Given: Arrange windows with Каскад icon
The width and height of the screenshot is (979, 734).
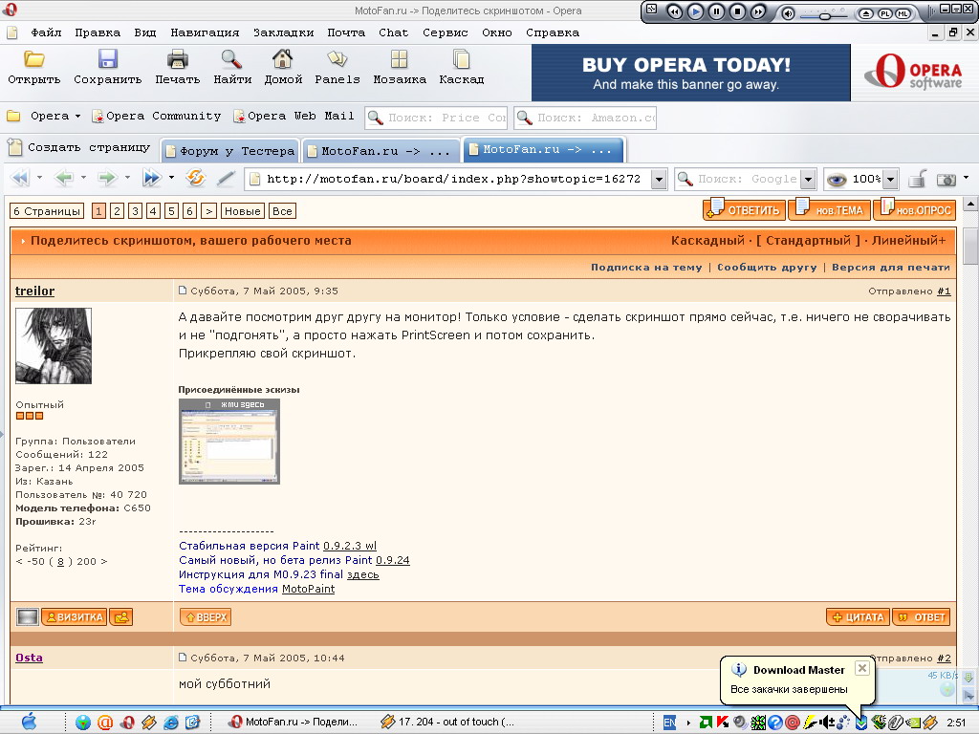Looking at the screenshot, I should point(462,60).
